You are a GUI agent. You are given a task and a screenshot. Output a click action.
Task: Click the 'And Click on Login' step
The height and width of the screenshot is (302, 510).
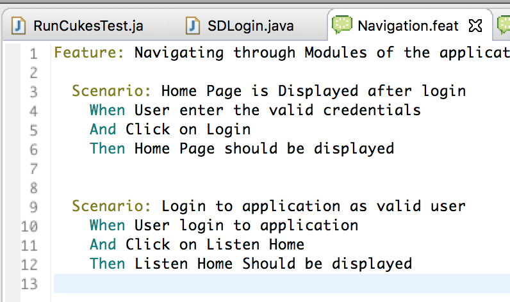point(170,130)
